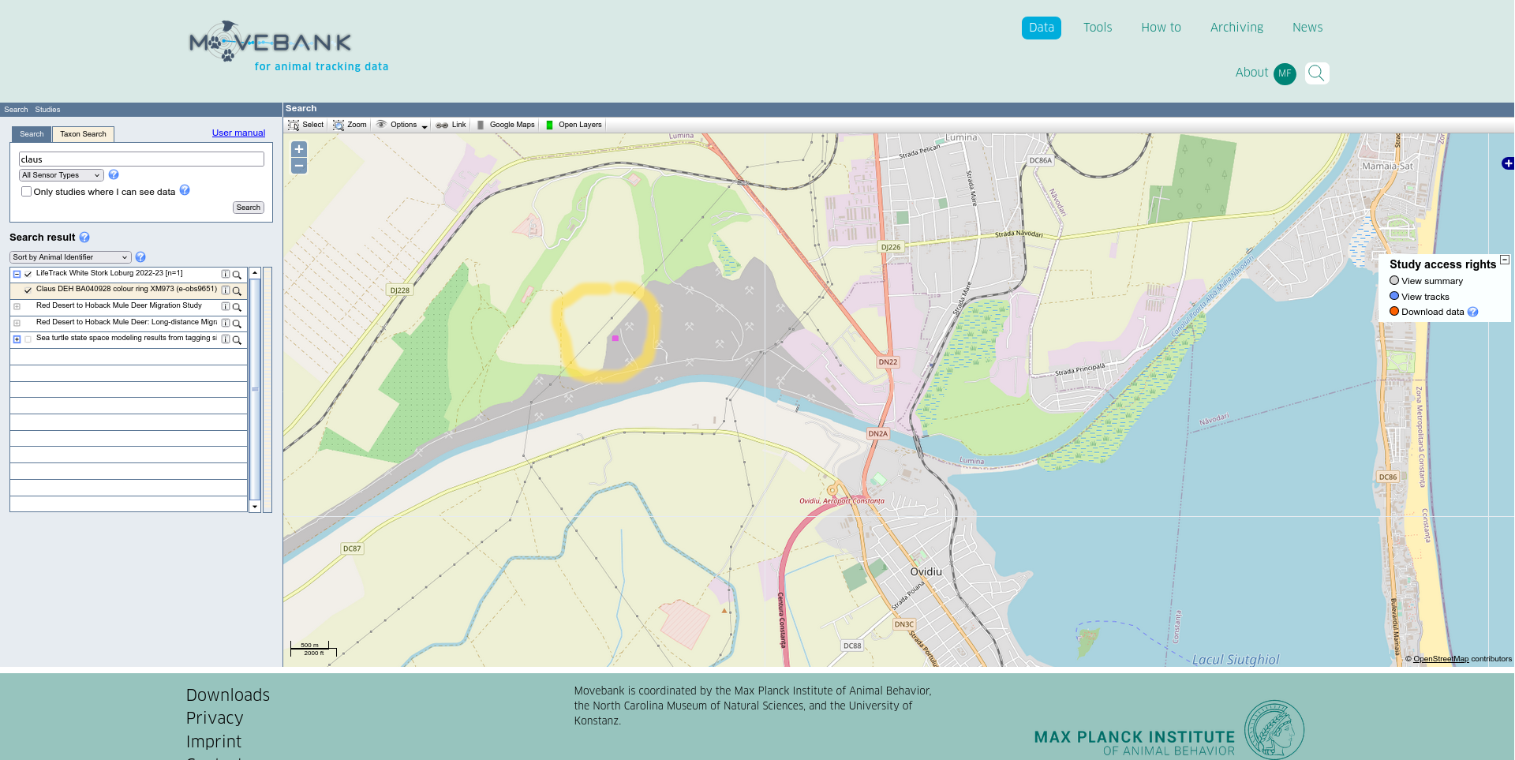Uncheck the LifeTrack White Stork Loburg study checkbox
This screenshot has height=760, width=1515.
pyautogui.click(x=28, y=275)
